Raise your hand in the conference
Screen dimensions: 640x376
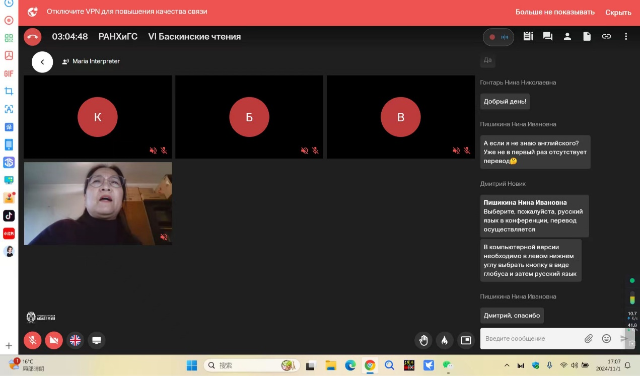click(423, 340)
